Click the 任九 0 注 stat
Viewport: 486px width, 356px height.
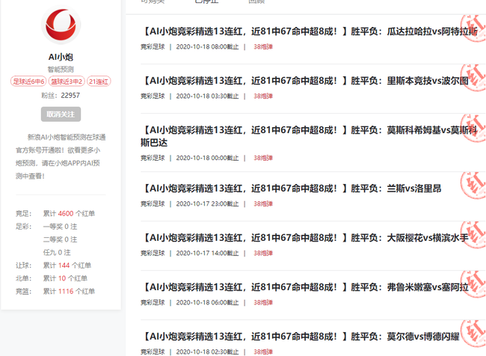click(x=57, y=253)
